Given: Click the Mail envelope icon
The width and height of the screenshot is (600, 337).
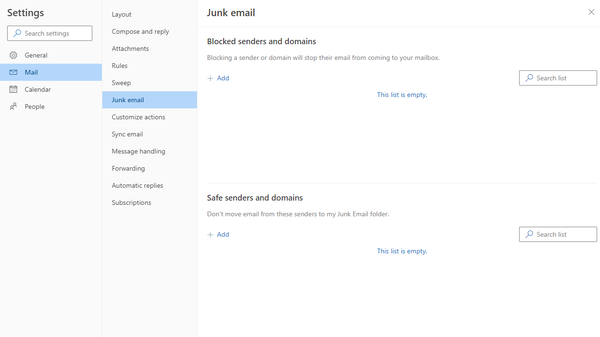Looking at the screenshot, I should [13, 72].
